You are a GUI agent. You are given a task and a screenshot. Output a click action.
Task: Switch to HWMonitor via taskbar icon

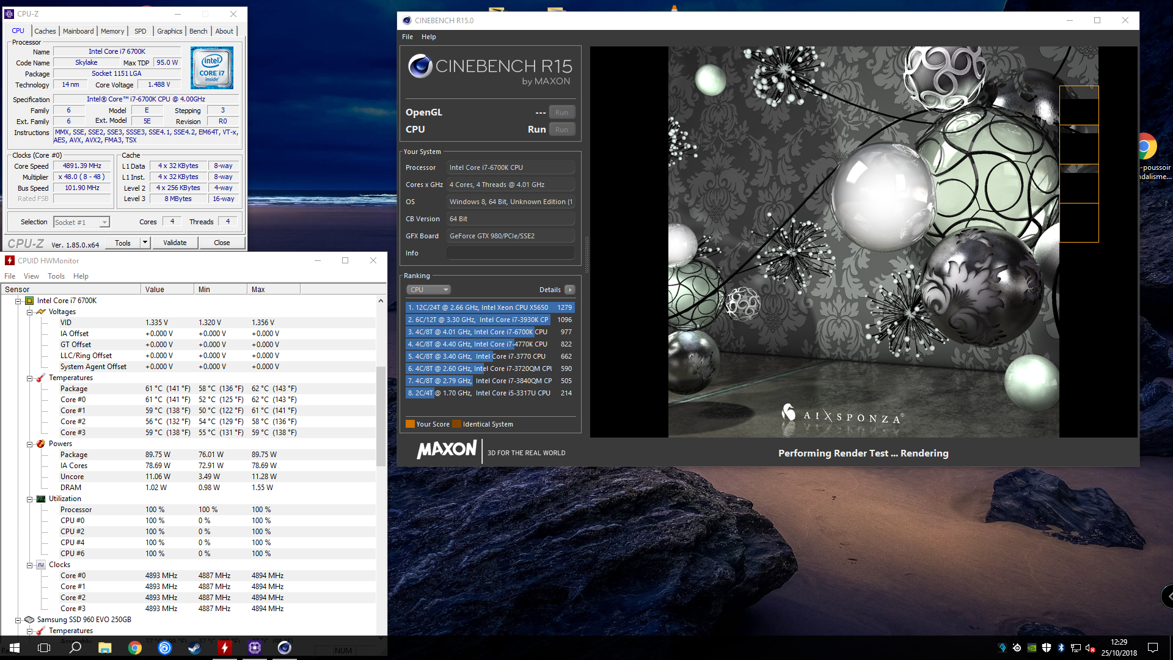pyautogui.click(x=225, y=648)
